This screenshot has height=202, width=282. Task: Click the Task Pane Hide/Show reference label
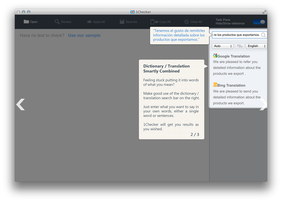230,22
